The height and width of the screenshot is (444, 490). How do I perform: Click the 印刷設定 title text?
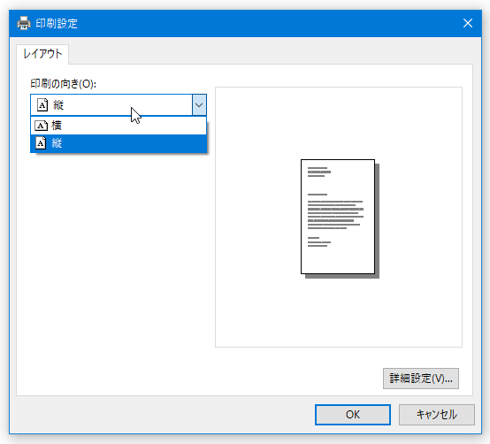[x=57, y=23]
